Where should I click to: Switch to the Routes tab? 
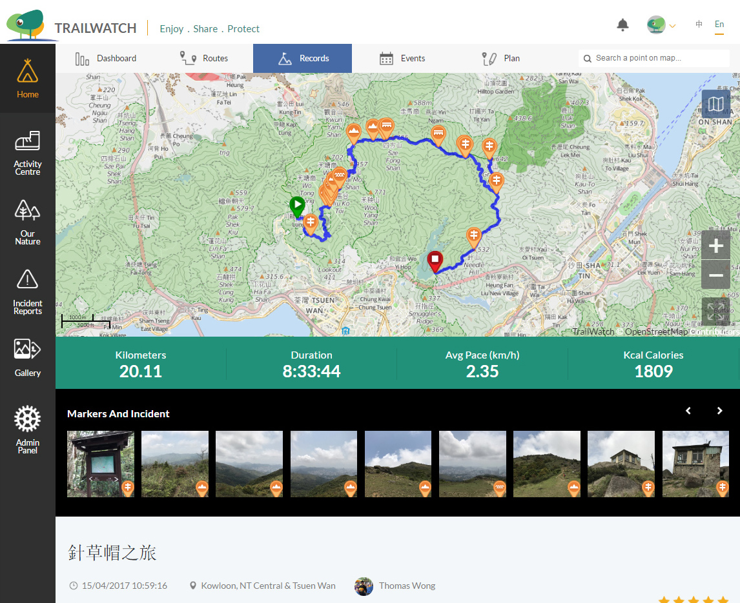[x=203, y=58]
